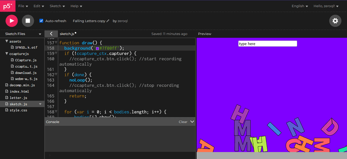
Task: Collapse console with down chevron icon
Action: point(192,122)
